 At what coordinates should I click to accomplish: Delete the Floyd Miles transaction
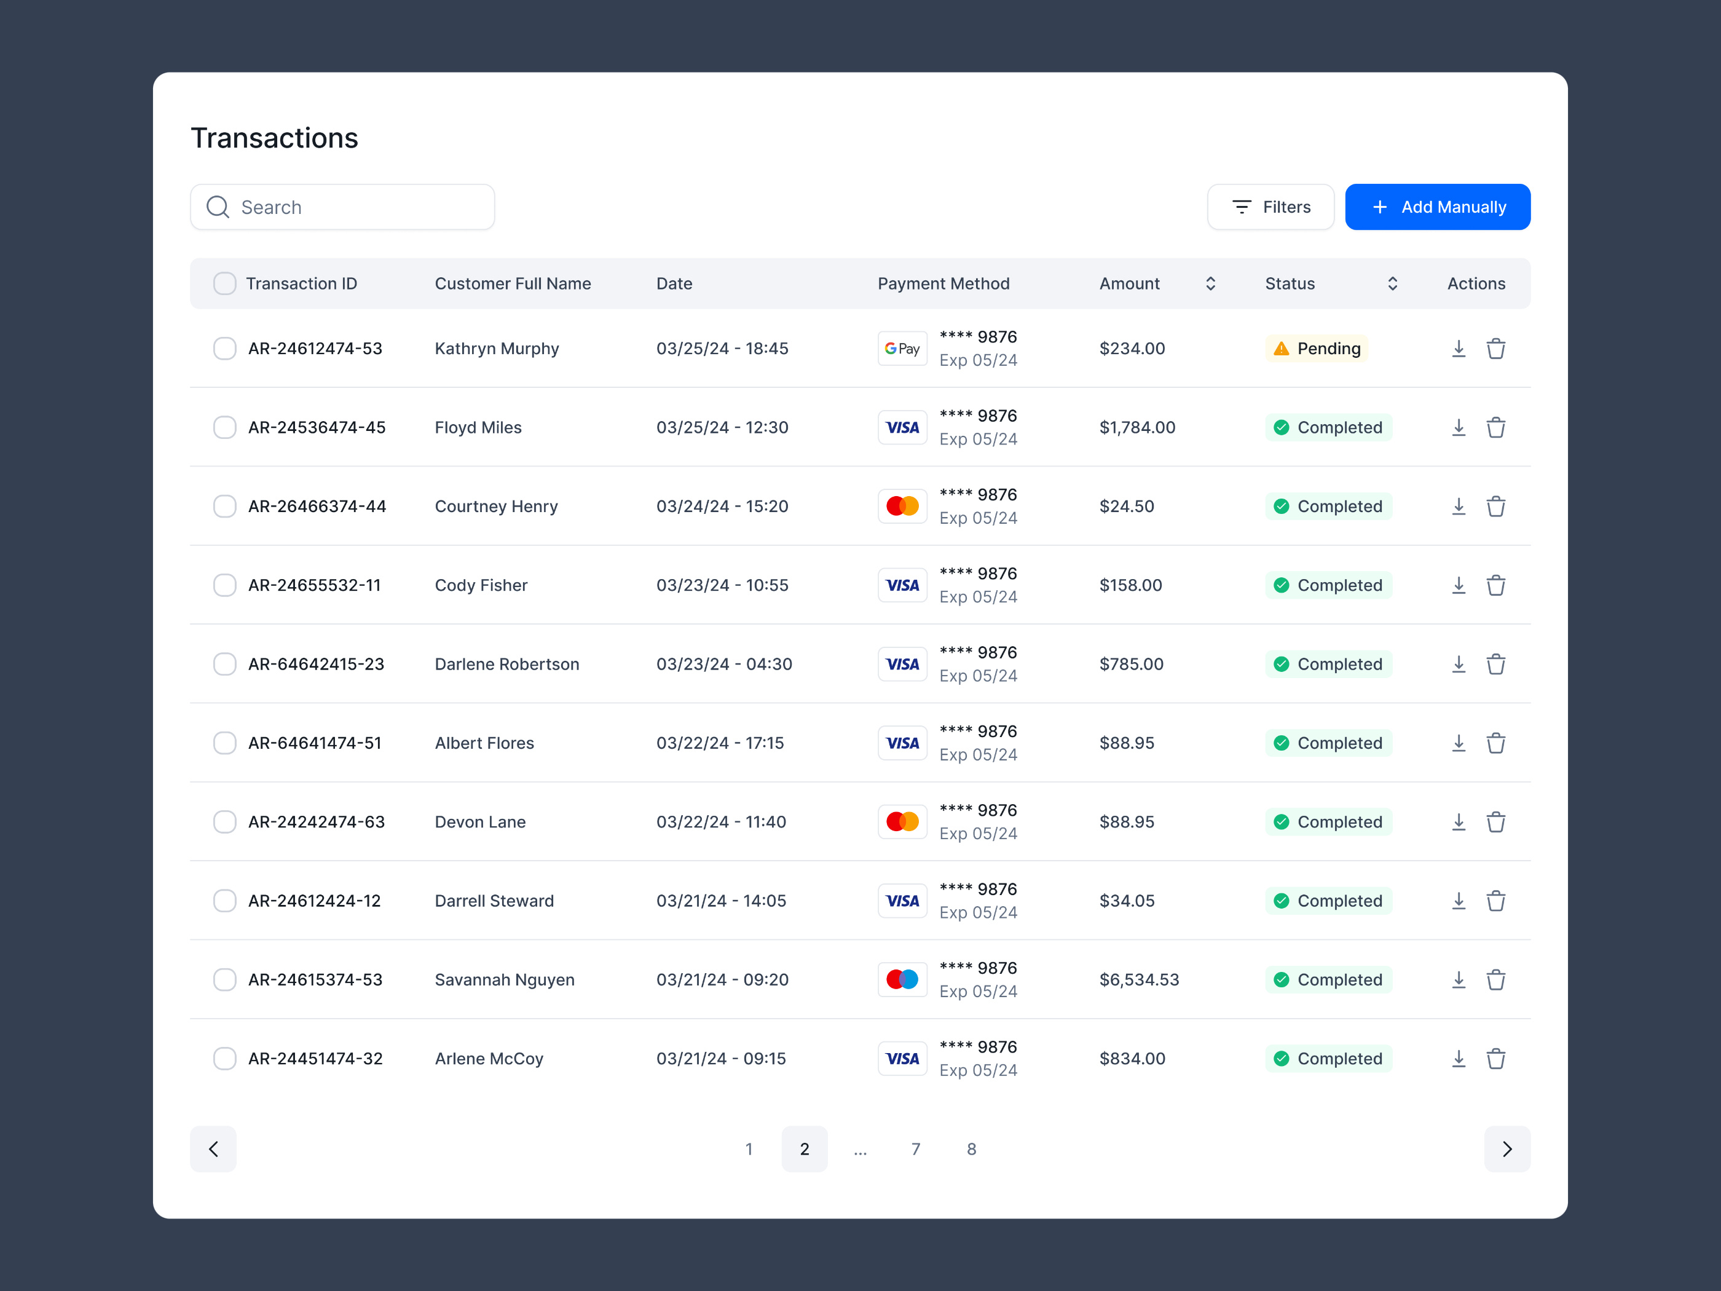[x=1496, y=427]
